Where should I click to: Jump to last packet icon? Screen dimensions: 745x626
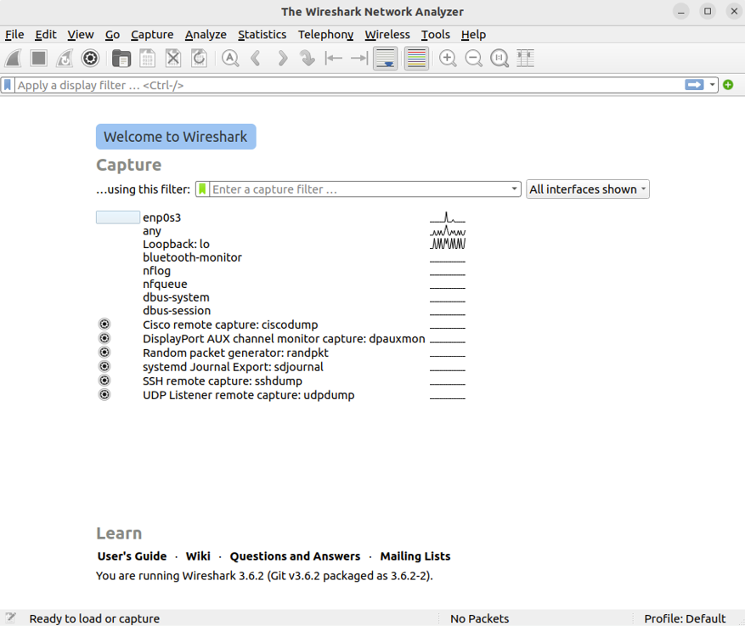[x=359, y=59]
